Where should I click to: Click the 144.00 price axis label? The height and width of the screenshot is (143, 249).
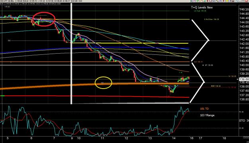[244, 22]
